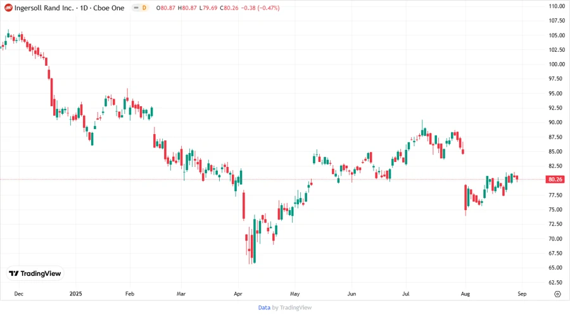Viewport: 570px width, 315px height.
Task: Click the 62.50 price axis label
Action: pos(557,282)
